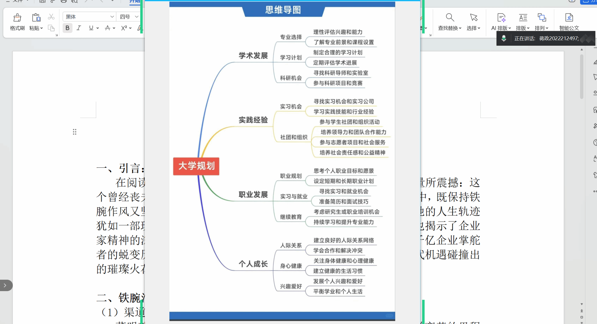Click the paragraph drag handle dots
Viewport: 597px width, 324px height.
click(x=75, y=132)
